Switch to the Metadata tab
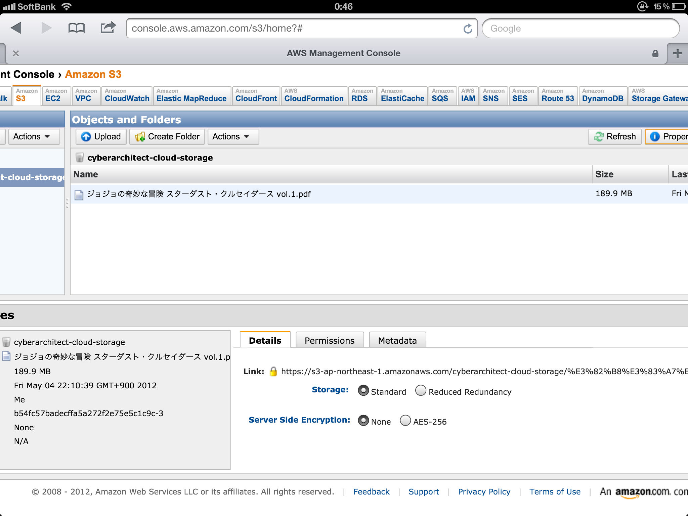Image resolution: width=688 pixels, height=516 pixels. [397, 340]
